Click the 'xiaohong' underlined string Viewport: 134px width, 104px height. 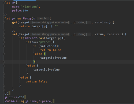coord(30,7)
